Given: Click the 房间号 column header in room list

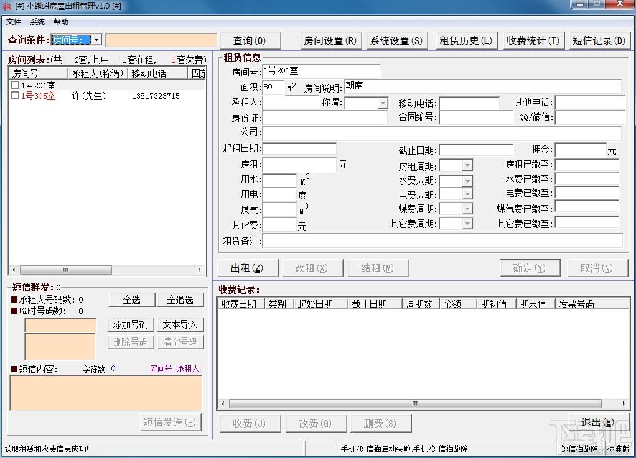Looking at the screenshot, I should [39, 73].
